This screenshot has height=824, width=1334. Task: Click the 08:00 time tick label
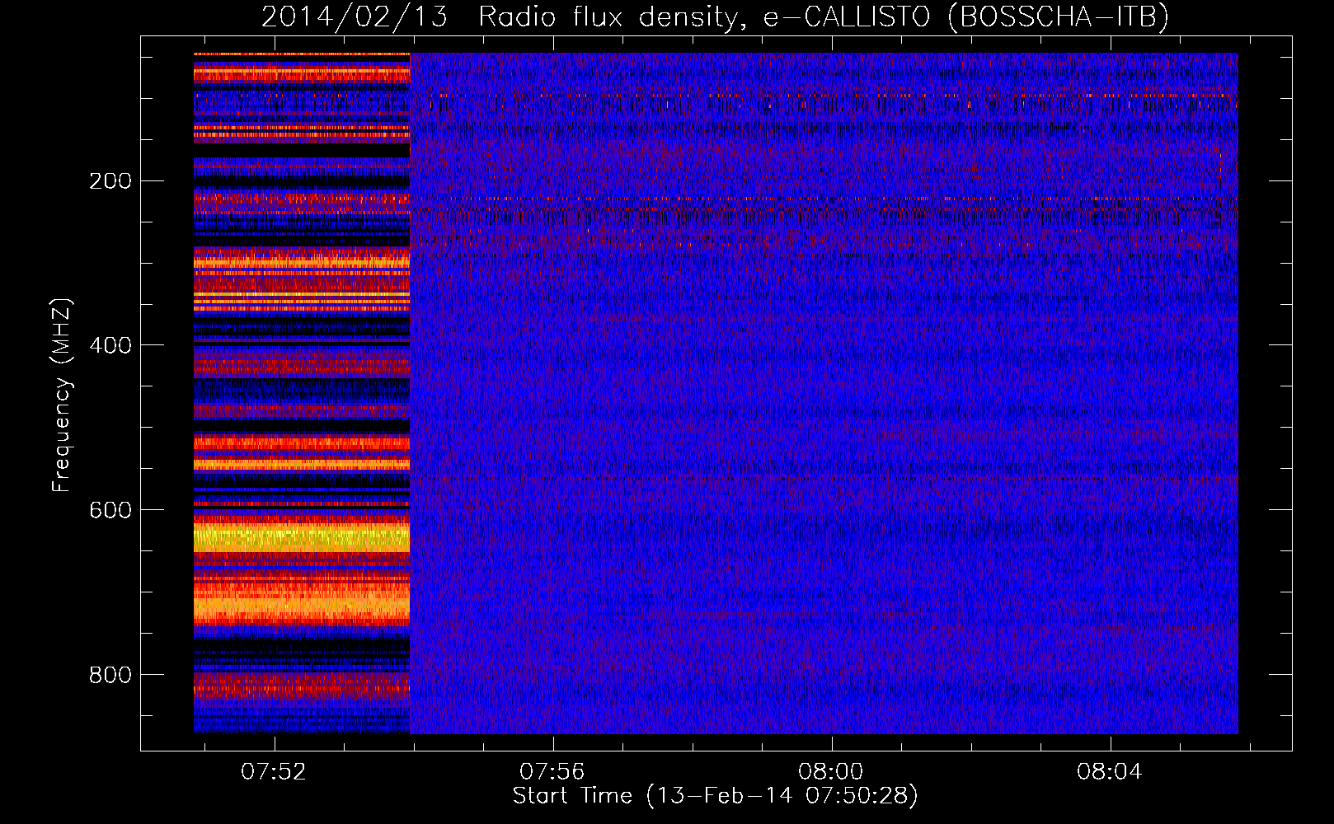click(831, 771)
